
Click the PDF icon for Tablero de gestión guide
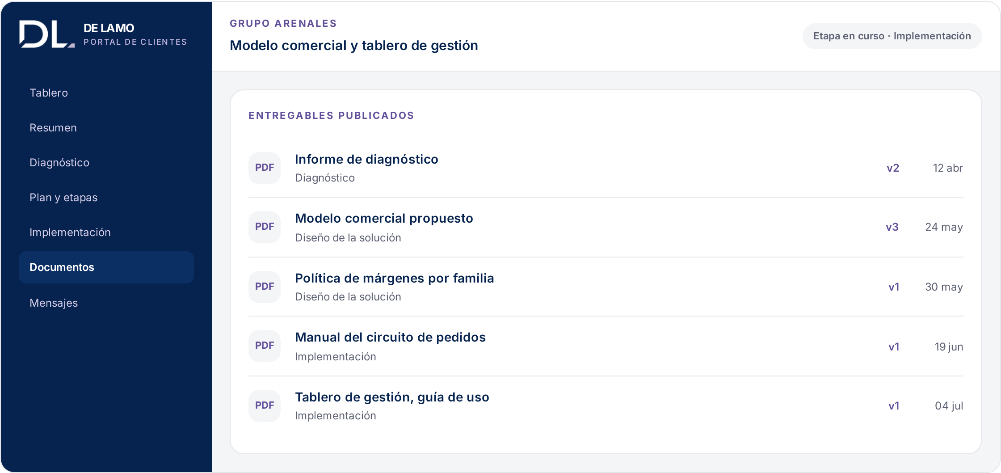tap(265, 405)
